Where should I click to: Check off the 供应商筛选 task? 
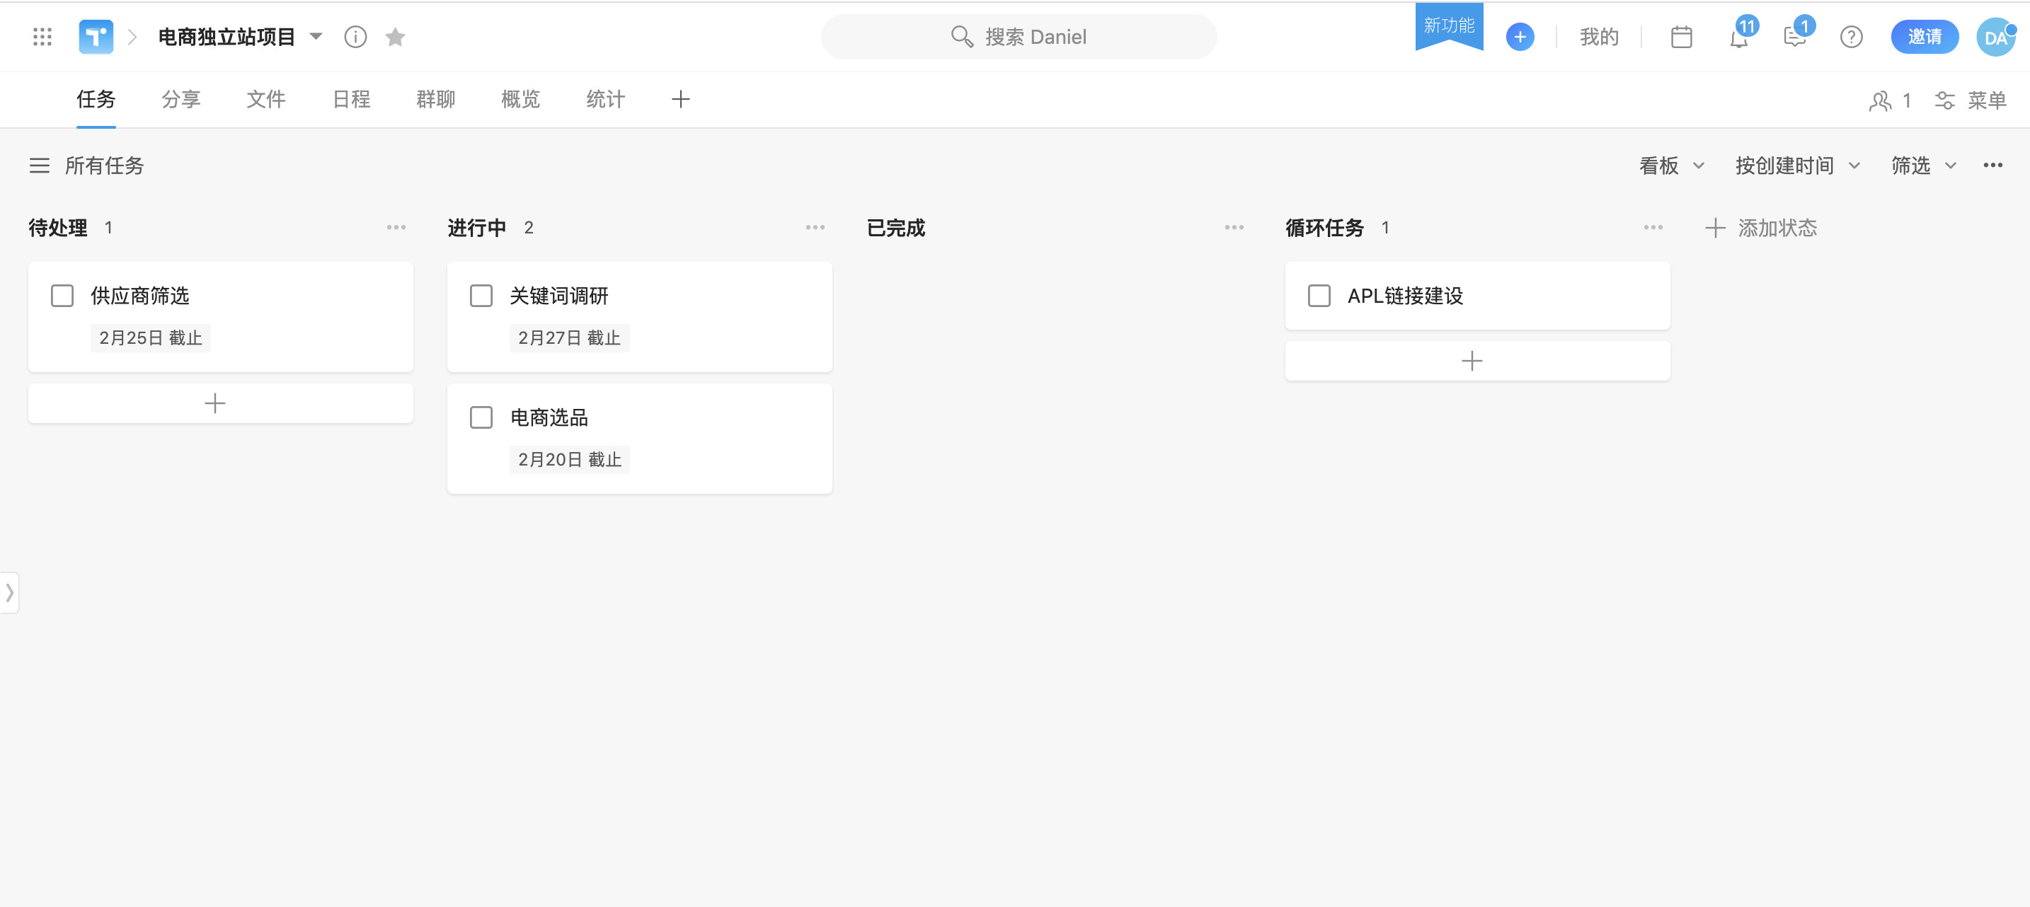click(62, 296)
